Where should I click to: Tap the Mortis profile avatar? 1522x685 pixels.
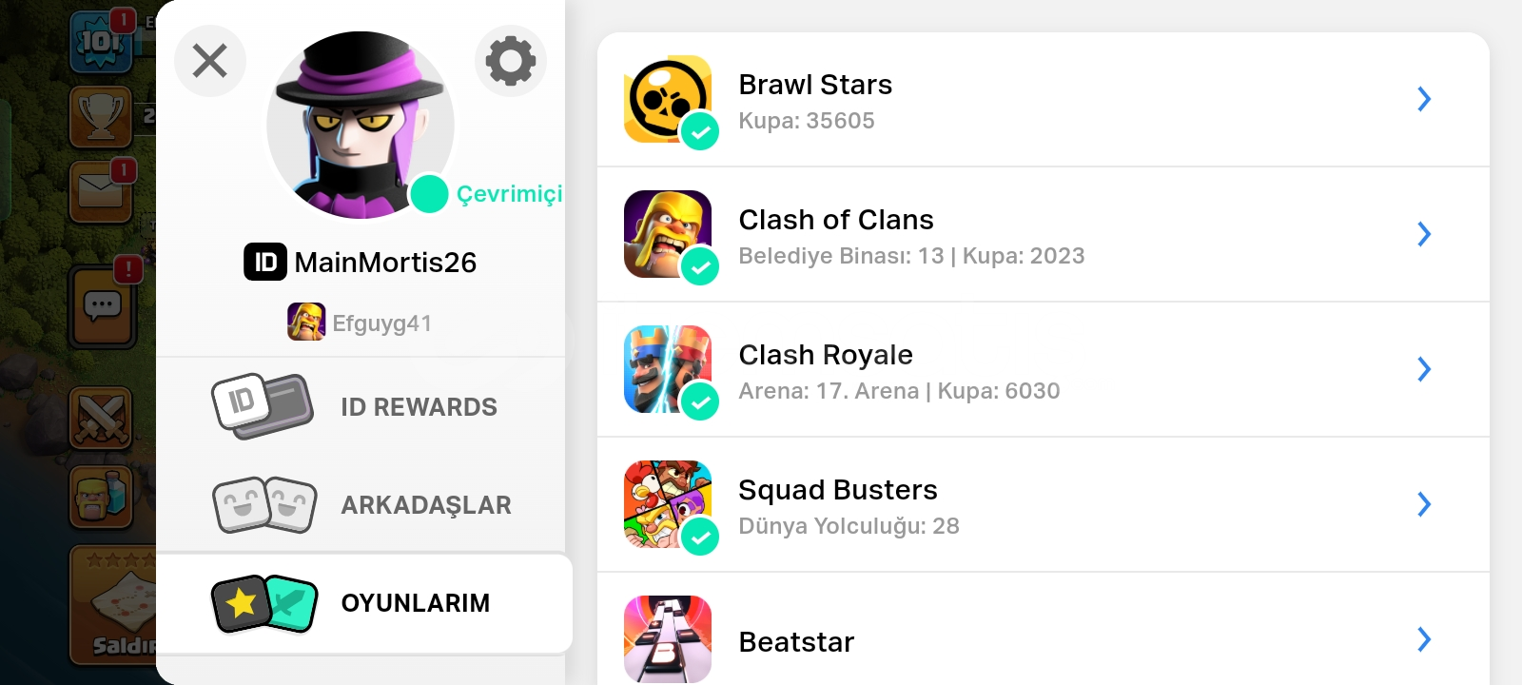[x=361, y=125]
